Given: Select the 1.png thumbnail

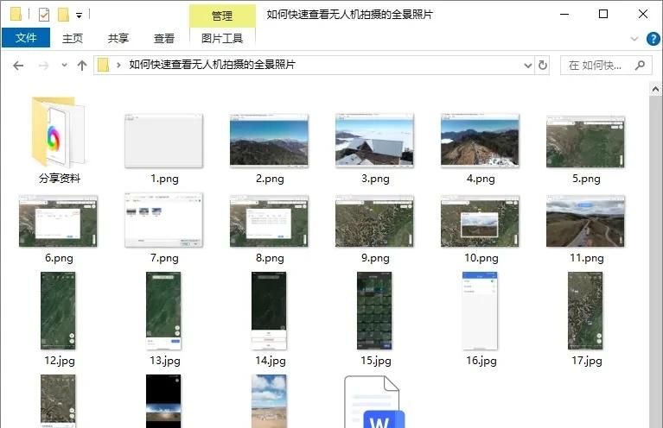Looking at the screenshot, I should click(x=164, y=141).
